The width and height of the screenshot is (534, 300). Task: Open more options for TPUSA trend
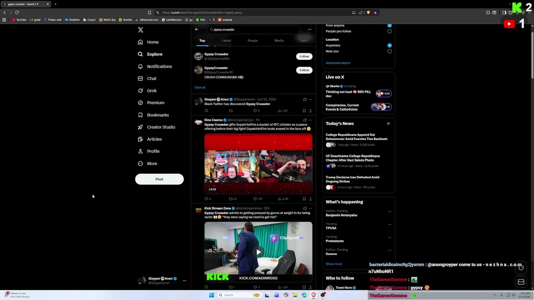[390, 224]
